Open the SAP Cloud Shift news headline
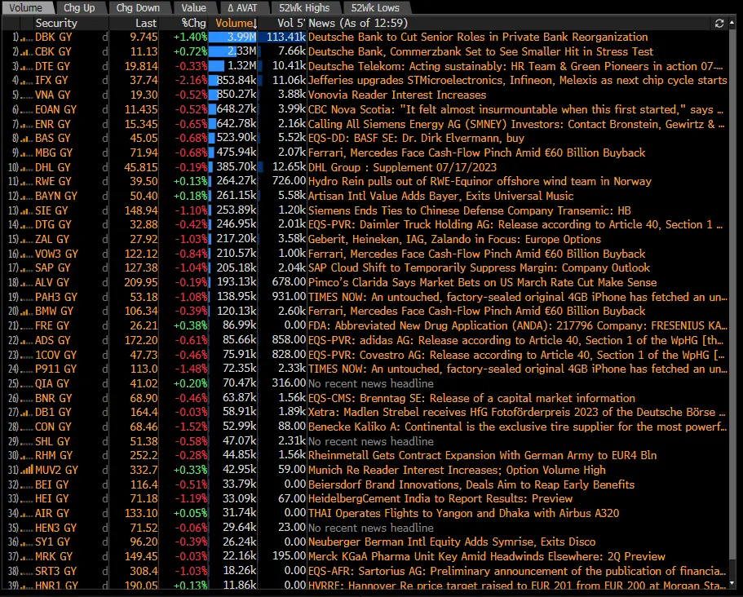Screen dimensions: 743x597 click(x=479, y=268)
